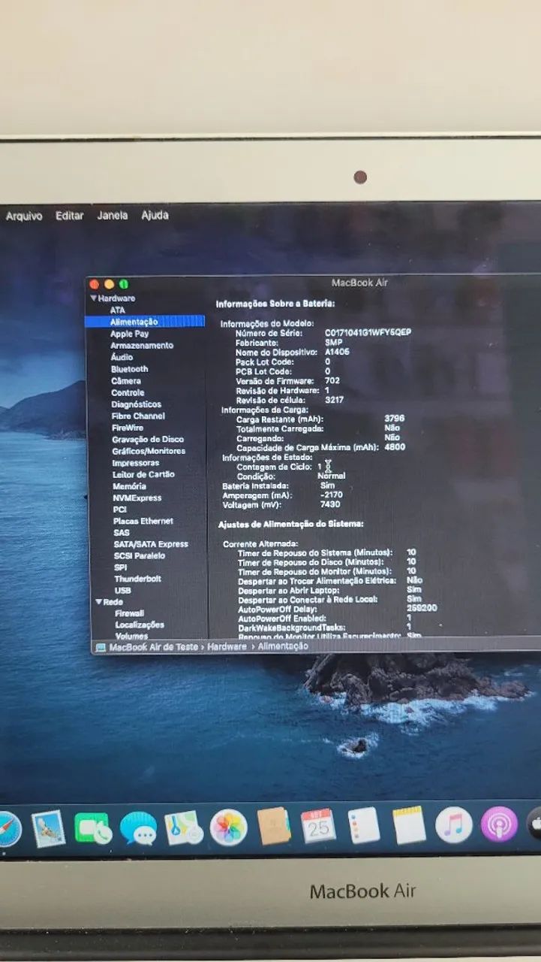This screenshot has width=541, height=962.
Task: Select Memória in the sidebar
Action: [x=129, y=486]
